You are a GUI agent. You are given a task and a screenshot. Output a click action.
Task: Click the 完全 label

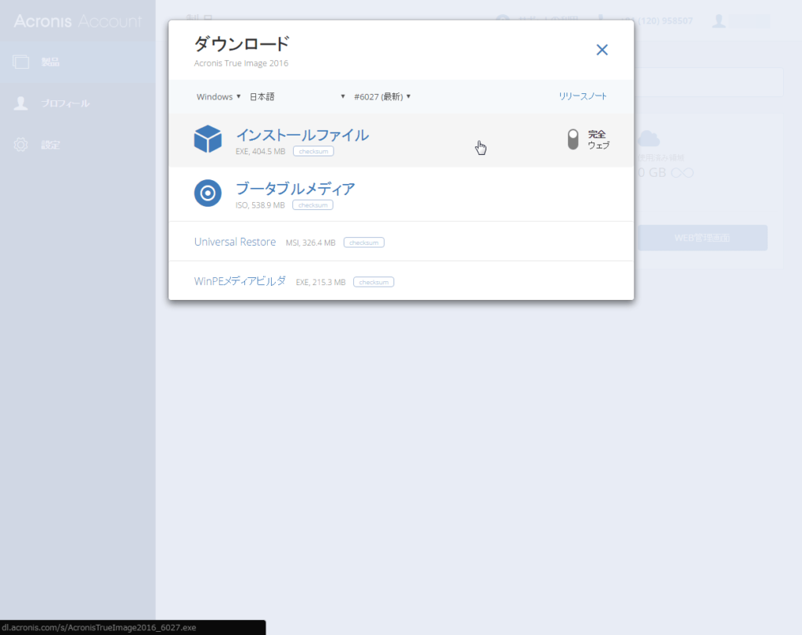596,134
